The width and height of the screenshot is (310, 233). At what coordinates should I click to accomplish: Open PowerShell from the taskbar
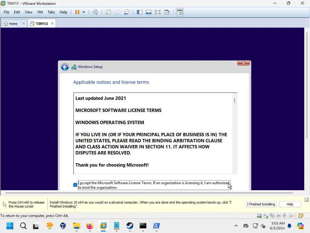click(157, 226)
